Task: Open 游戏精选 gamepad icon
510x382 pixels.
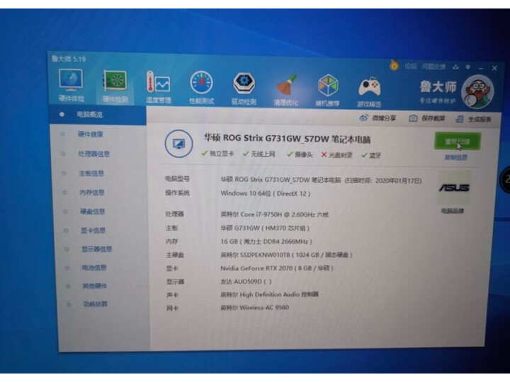Action: 370,88
